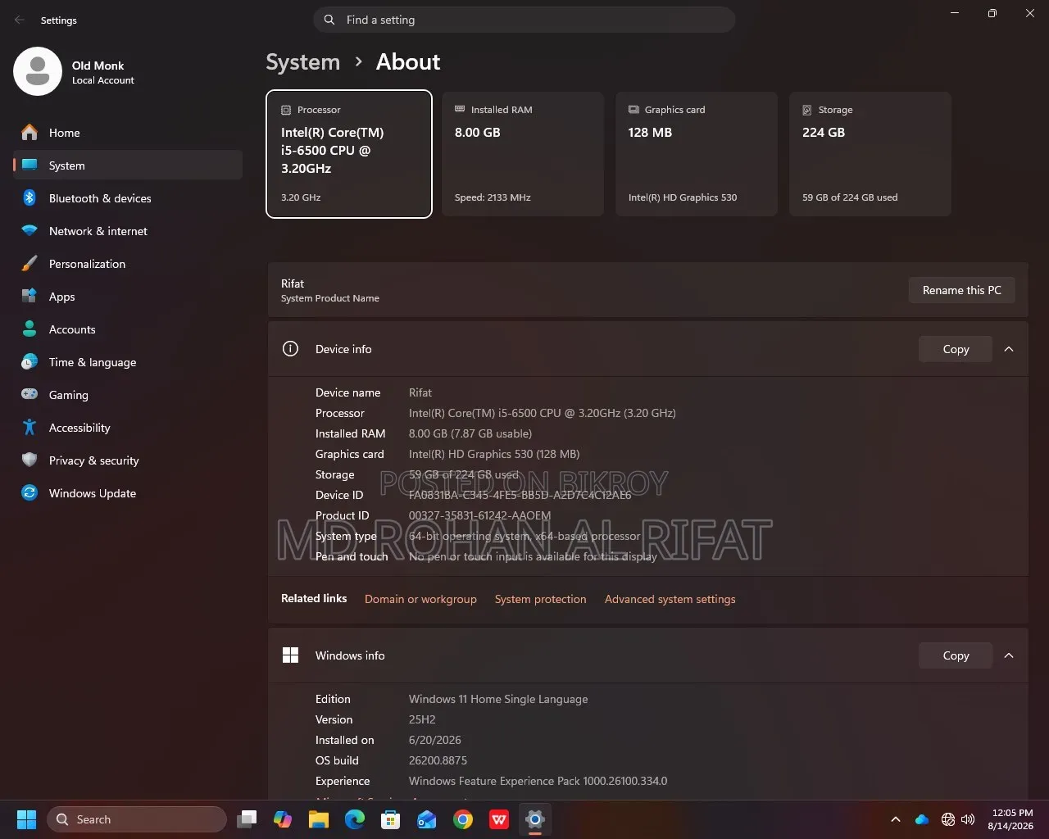
Task: Launch Google Chrome from the taskbar
Action: click(x=463, y=819)
